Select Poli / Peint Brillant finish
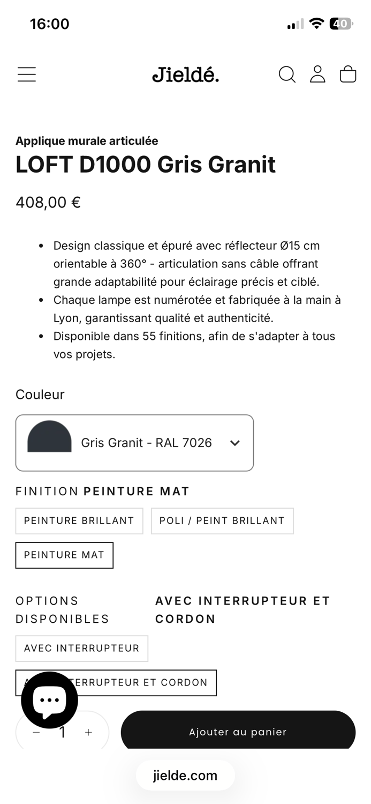Viewport: 371px width, 804px height. (x=222, y=520)
